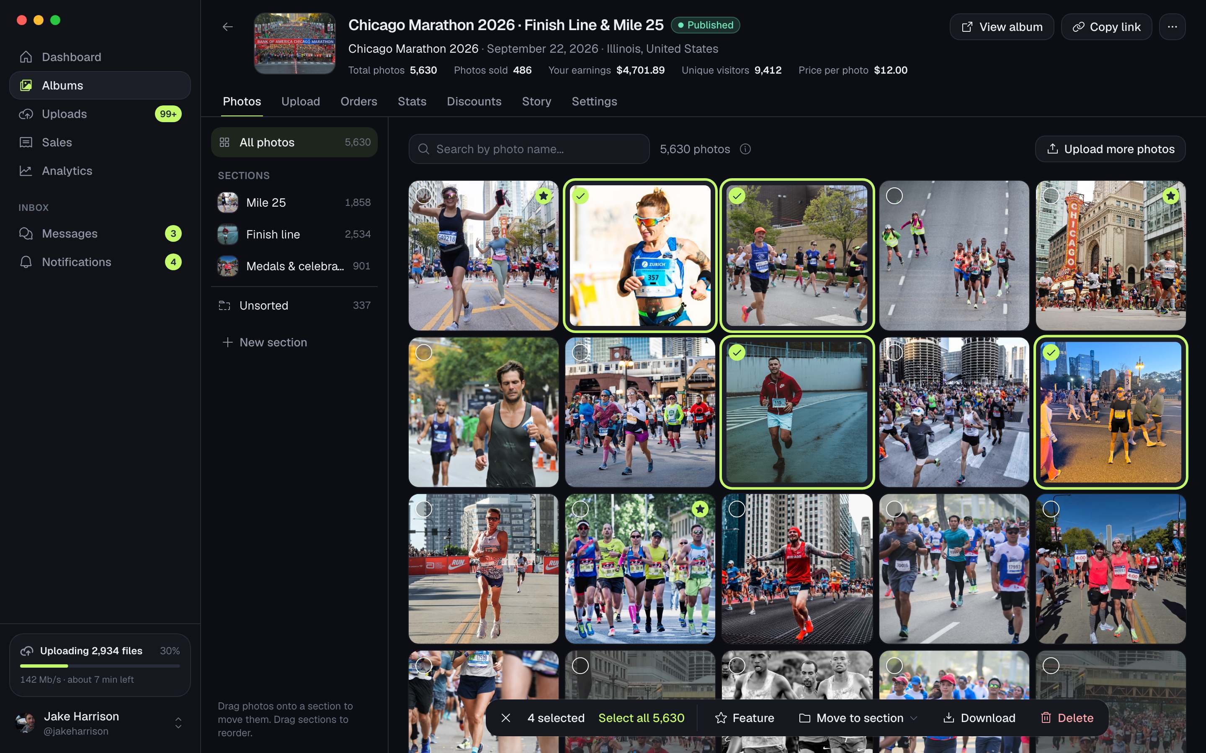Click the Published status badge
1206x753 pixels.
[x=705, y=25]
